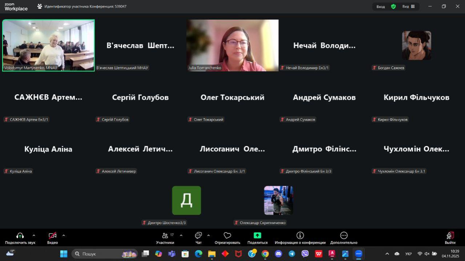Leave the meeting with Выйти button

tap(450, 237)
